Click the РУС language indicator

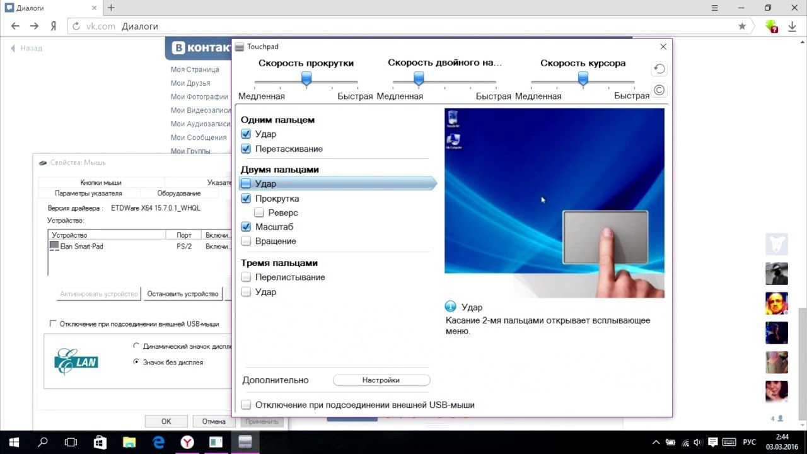(750, 442)
